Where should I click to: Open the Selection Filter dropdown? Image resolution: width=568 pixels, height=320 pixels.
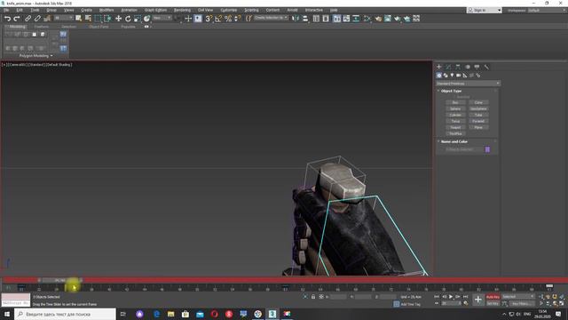pyautogui.click(x=63, y=18)
